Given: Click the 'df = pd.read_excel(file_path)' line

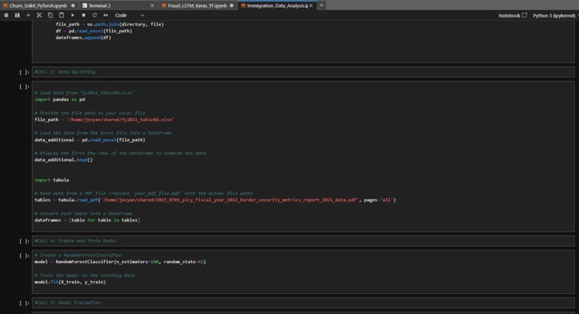Looking at the screenshot, I should (94, 31).
